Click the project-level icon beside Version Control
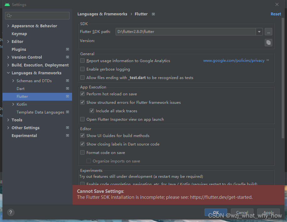 point(68,57)
